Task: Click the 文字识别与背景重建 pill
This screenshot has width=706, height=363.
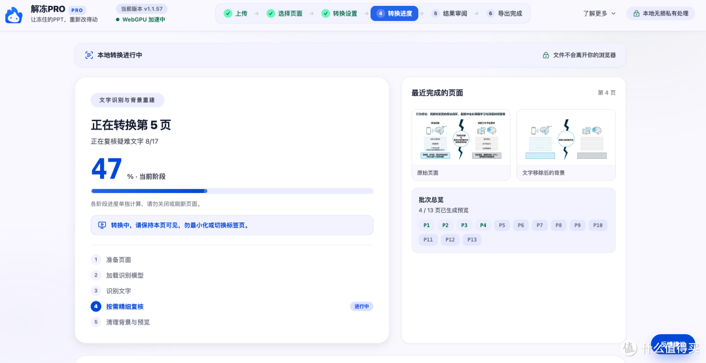Action: coord(127,100)
